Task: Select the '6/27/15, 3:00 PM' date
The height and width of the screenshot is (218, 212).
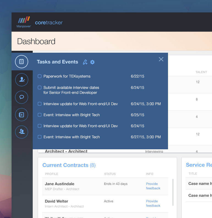Action: coord(146,137)
